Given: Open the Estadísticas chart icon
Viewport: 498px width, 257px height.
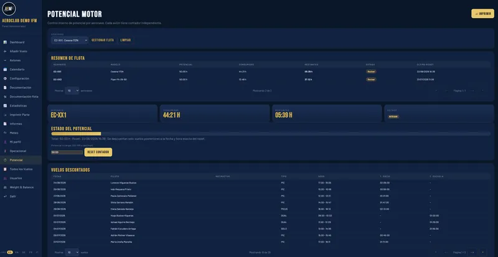Looking at the screenshot, I should (x=5, y=105).
